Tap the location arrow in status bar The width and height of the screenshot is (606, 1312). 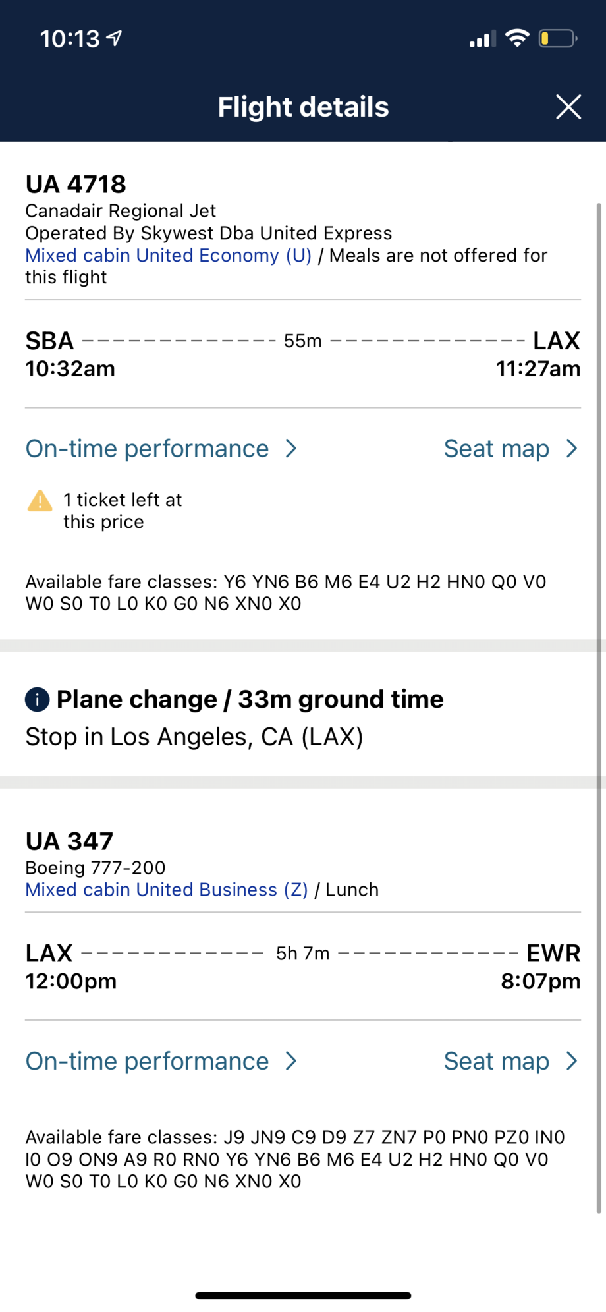115,38
